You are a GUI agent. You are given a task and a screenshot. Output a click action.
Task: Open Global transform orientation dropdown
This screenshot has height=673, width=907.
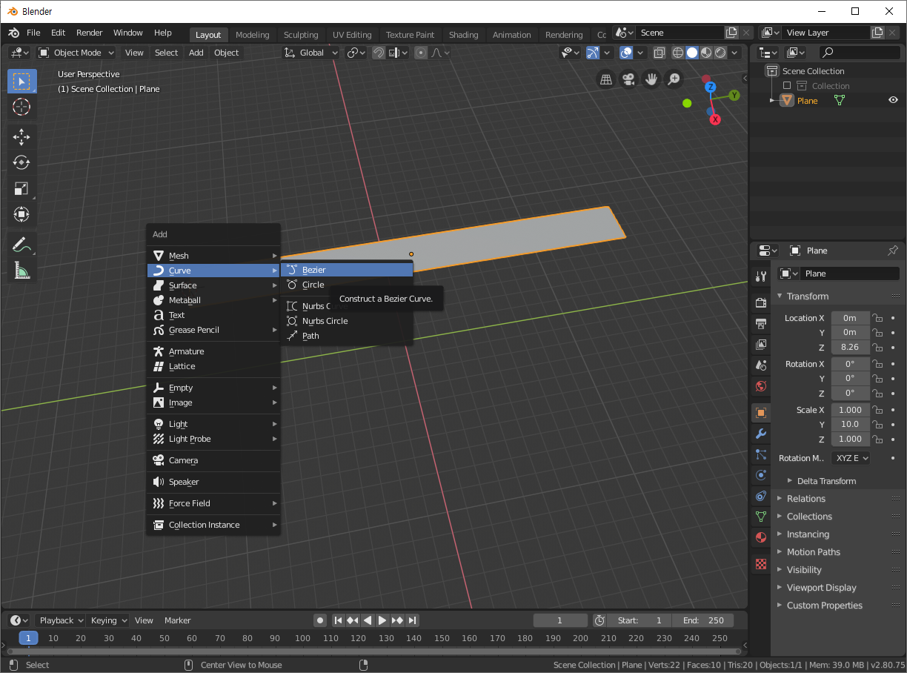coord(311,53)
